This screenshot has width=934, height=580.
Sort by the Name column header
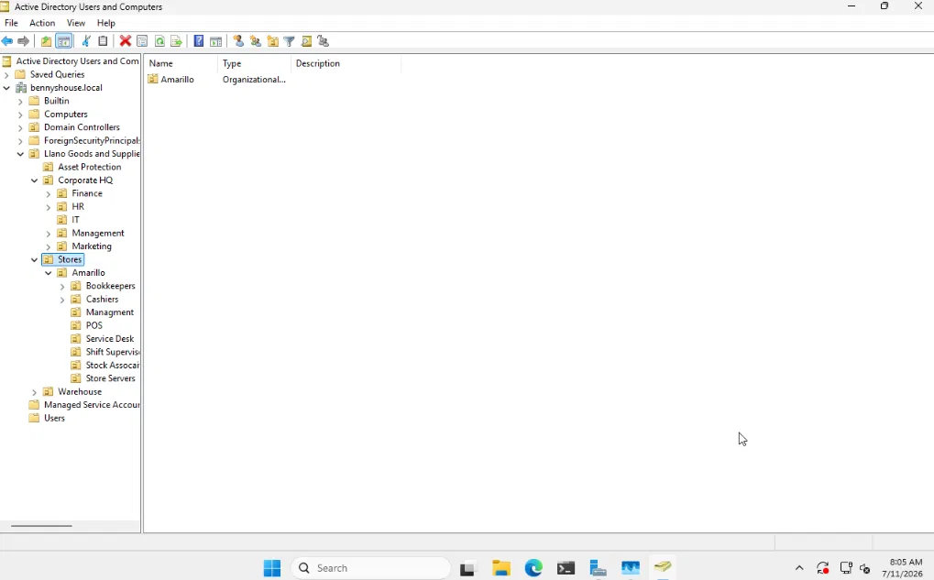[x=181, y=63]
